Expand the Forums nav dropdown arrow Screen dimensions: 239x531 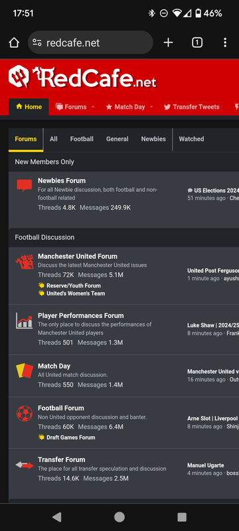[93, 107]
